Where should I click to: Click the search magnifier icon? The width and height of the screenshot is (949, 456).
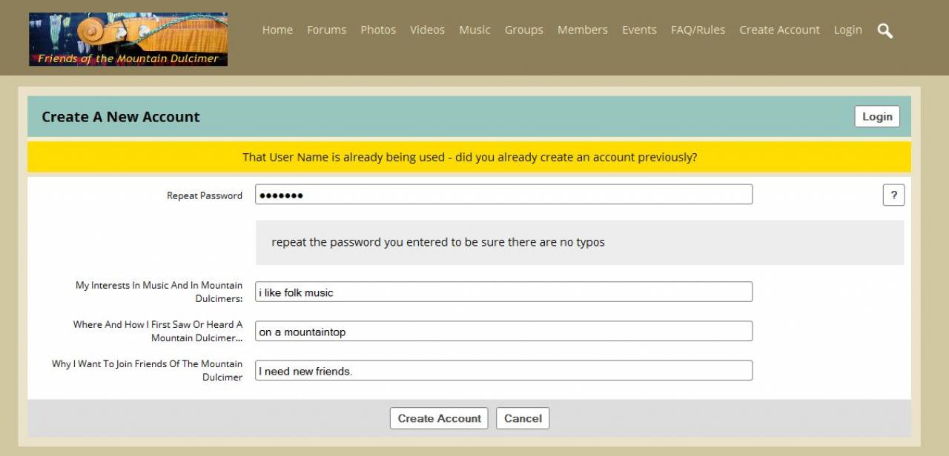(x=884, y=30)
